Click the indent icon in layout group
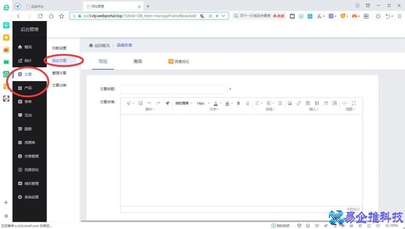The height and width of the screenshot is (229, 405). coord(280,103)
